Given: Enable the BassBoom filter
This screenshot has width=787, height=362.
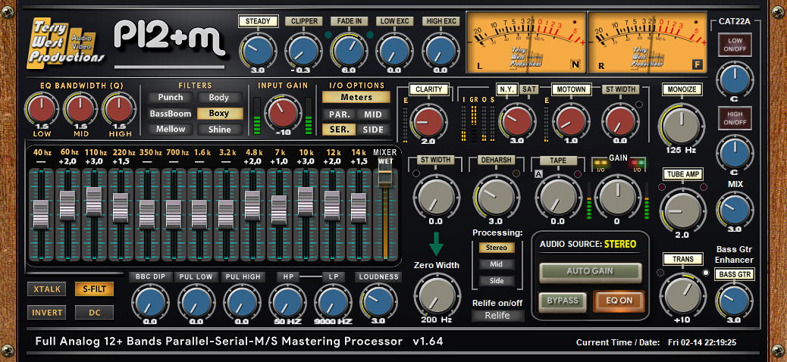Looking at the screenshot, I should [171, 114].
